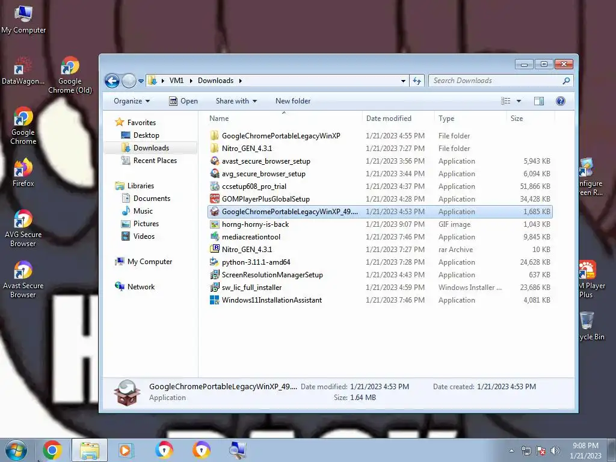
Task: Open Avast Secure Browser desktop shortcut
Action: pyautogui.click(x=23, y=279)
